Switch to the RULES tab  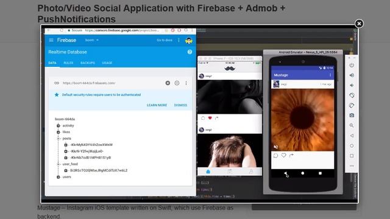click(x=68, y=63)
